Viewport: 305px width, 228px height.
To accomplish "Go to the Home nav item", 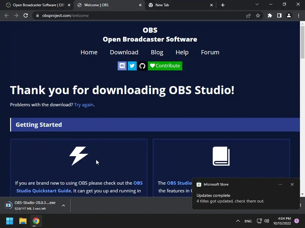I will pos(89,52).
